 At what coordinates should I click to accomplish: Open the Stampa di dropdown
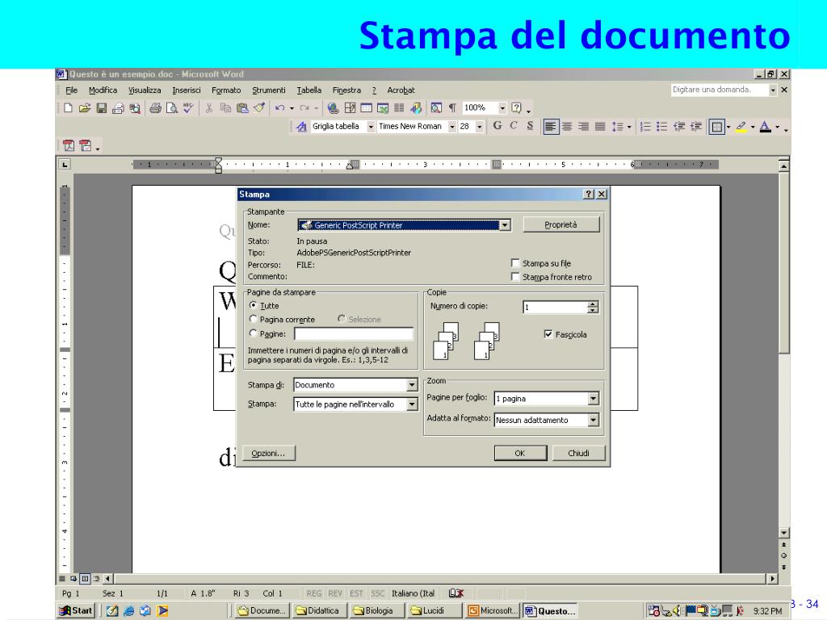(x=412, y=385)
